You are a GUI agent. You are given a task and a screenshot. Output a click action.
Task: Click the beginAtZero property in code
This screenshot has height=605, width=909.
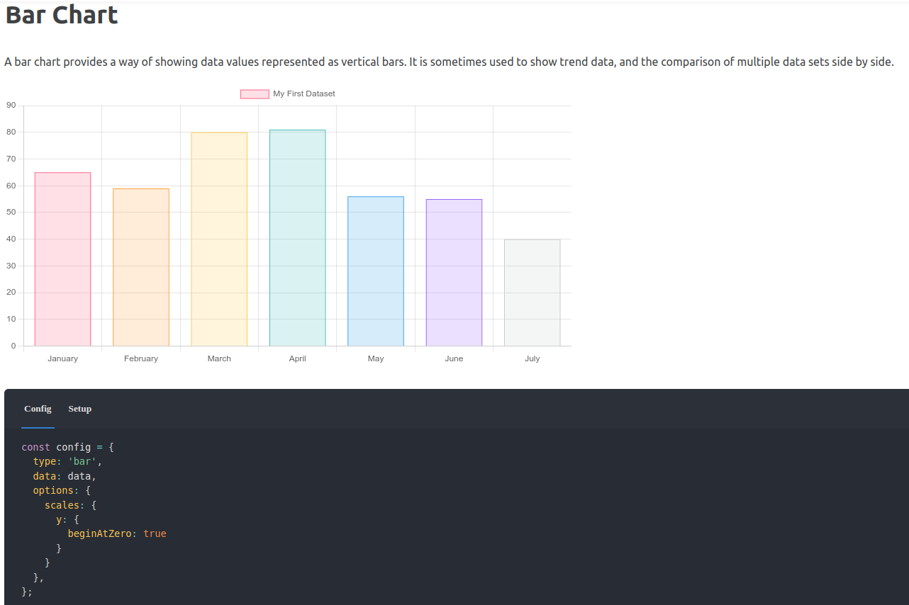(99, 533)
